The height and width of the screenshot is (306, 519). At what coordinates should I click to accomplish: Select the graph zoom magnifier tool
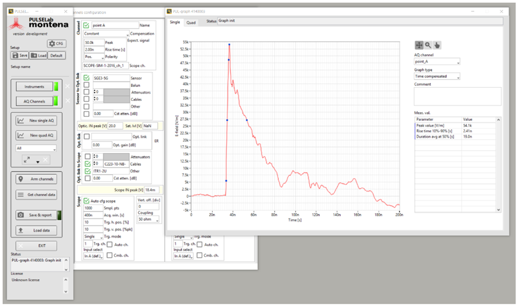[x=428, y=45]
